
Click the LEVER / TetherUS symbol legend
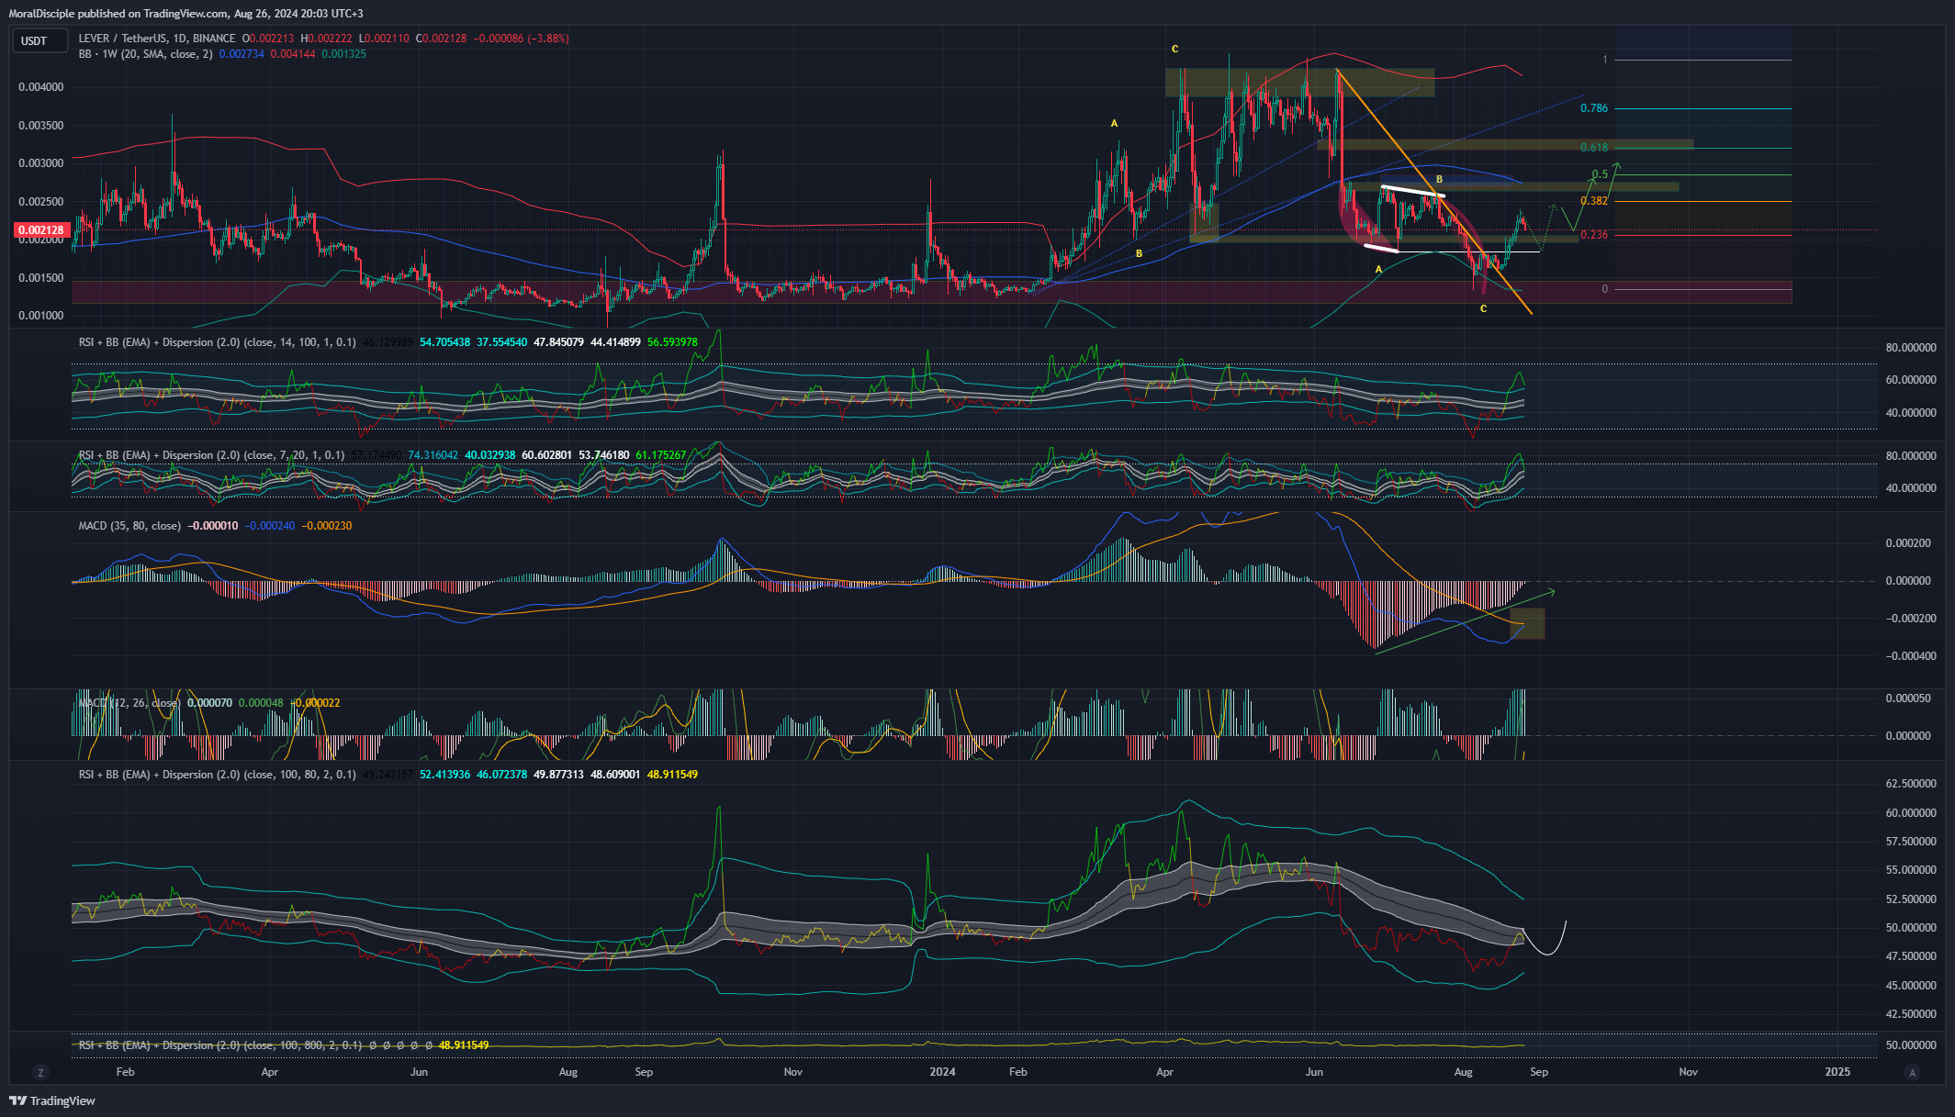(157, 39)
